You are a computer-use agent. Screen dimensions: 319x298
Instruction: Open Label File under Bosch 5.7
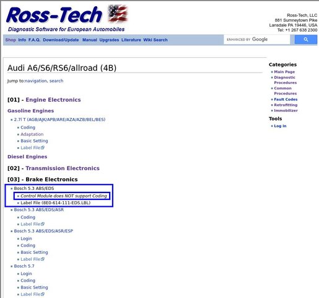point(32,294)
